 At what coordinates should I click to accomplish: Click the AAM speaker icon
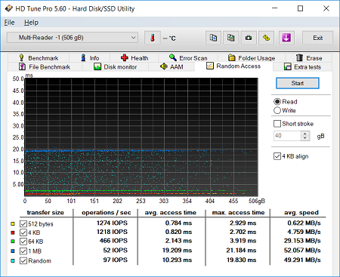[164, 66]
